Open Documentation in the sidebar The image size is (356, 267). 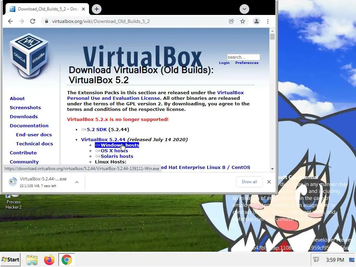[29, 126]
